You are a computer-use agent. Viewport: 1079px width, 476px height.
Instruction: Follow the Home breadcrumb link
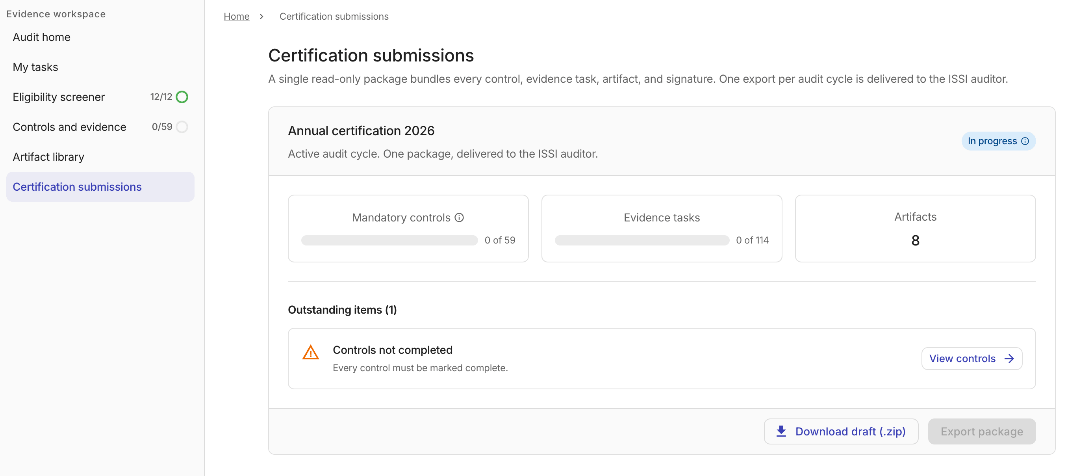[236, 16]
